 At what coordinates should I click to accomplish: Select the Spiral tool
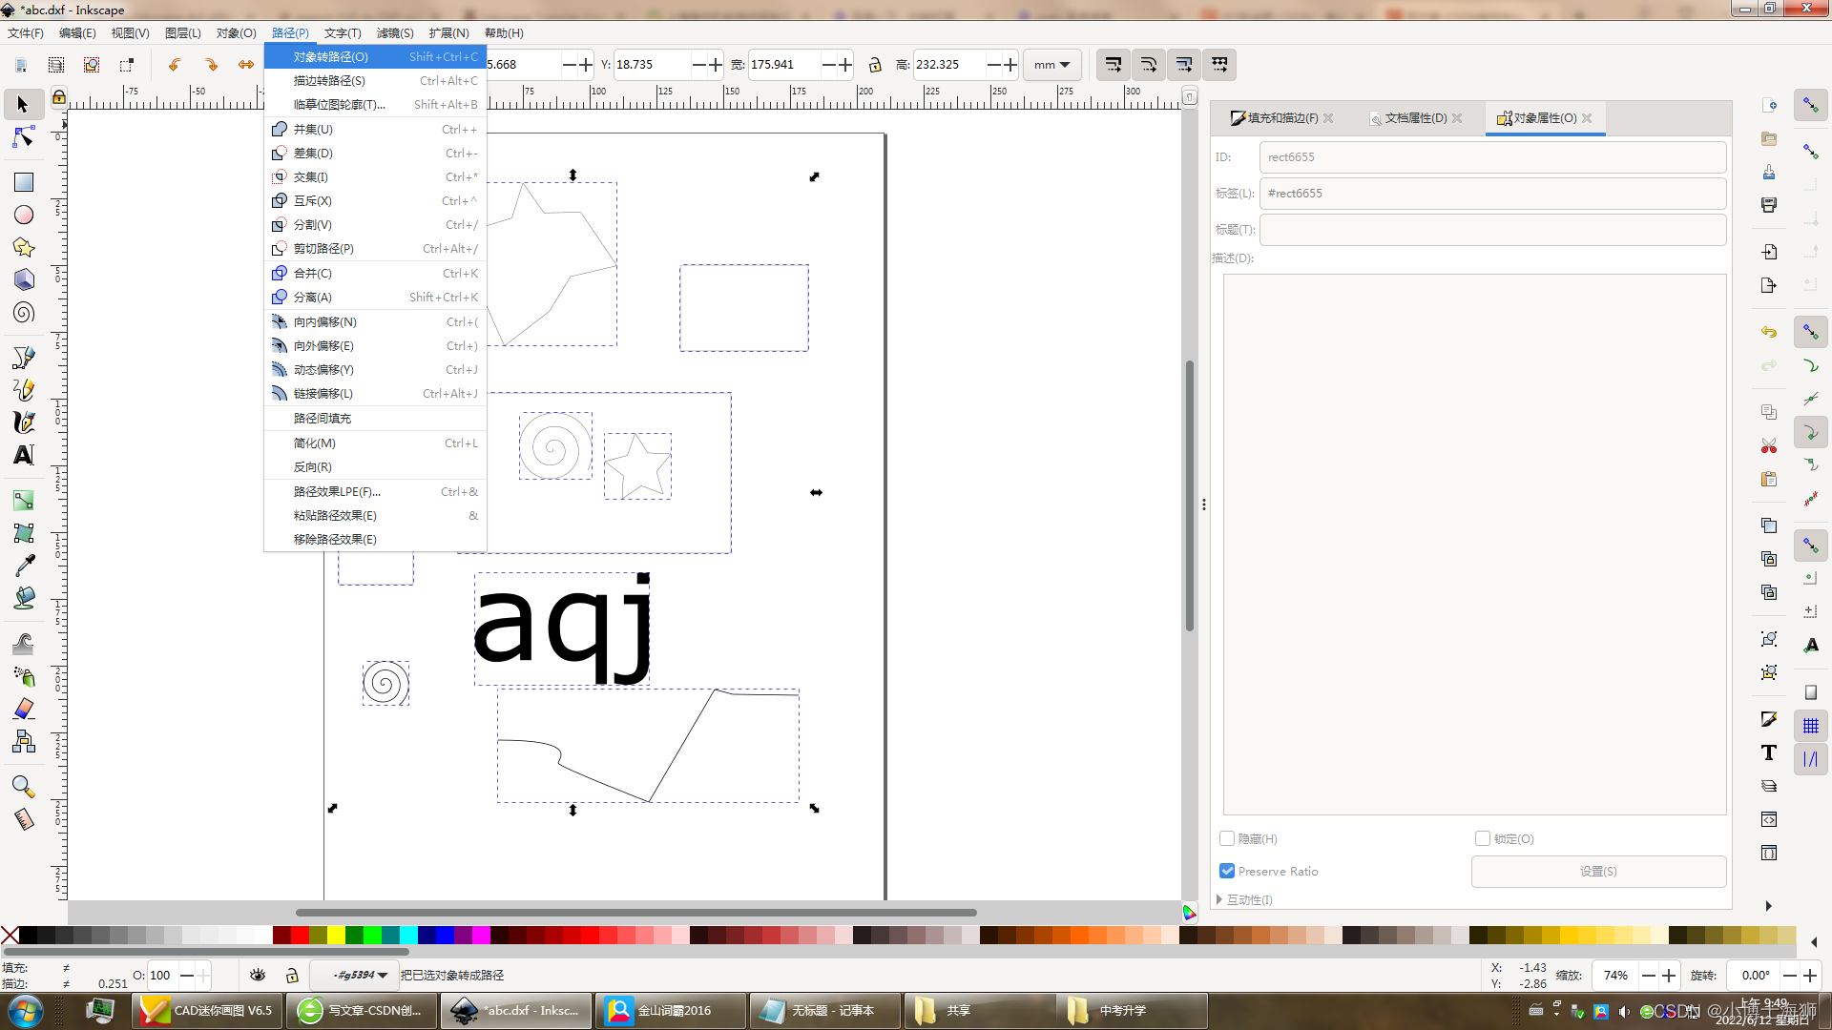click(24, 313)
